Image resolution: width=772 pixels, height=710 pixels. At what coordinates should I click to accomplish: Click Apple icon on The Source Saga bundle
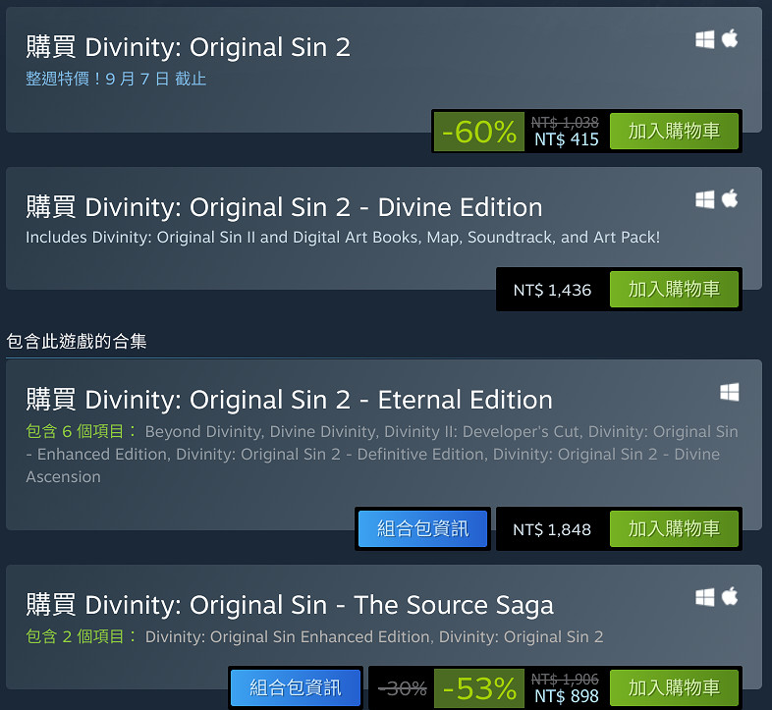[x=730, y=597]
